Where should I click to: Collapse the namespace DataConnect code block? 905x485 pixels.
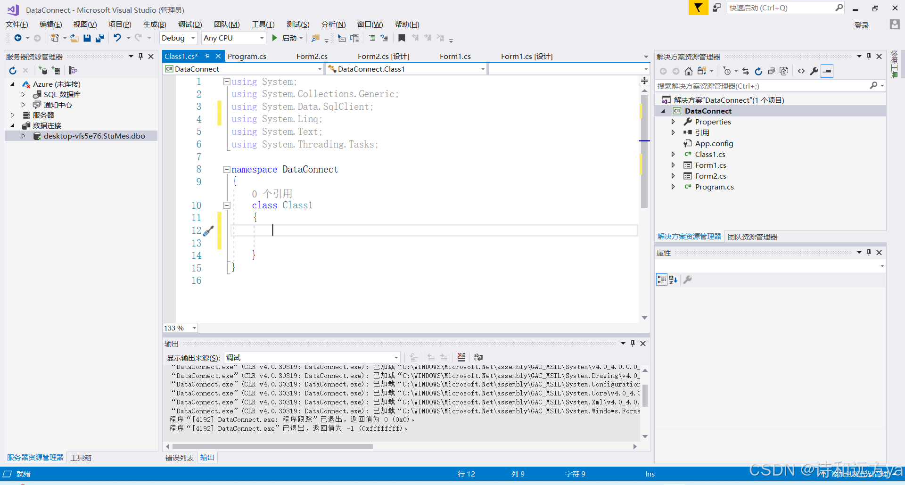pos(227,169)
